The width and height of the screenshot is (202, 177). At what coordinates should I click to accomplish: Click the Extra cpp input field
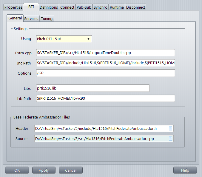tap(105, 53)
